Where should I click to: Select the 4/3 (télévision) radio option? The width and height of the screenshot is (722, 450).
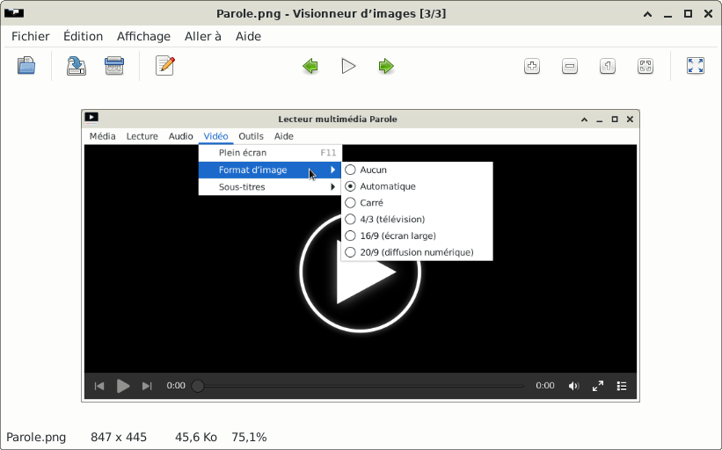coord(350,220)
